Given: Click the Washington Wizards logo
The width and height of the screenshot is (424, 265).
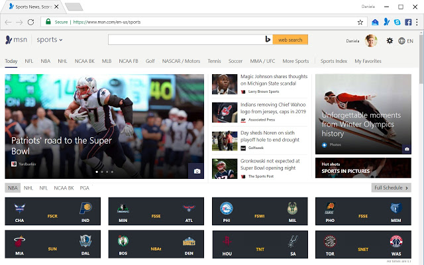Looking at the screenshot, I should point(396,241).
